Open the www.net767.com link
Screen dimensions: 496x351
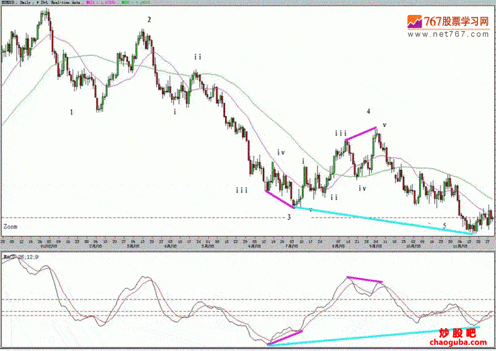pyautogui.click(x=448, y=34)
